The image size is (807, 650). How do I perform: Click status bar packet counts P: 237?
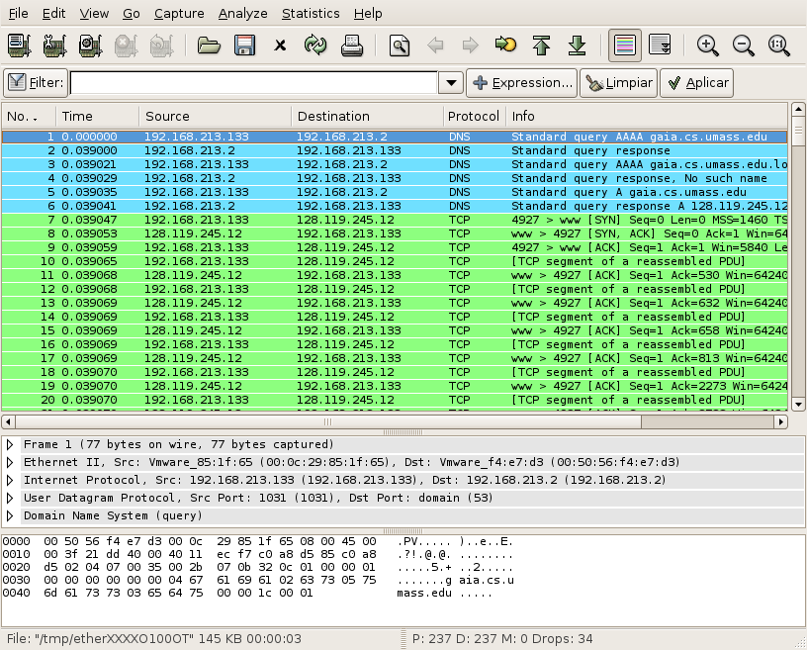pyautogui.click(x=502, y=639)
